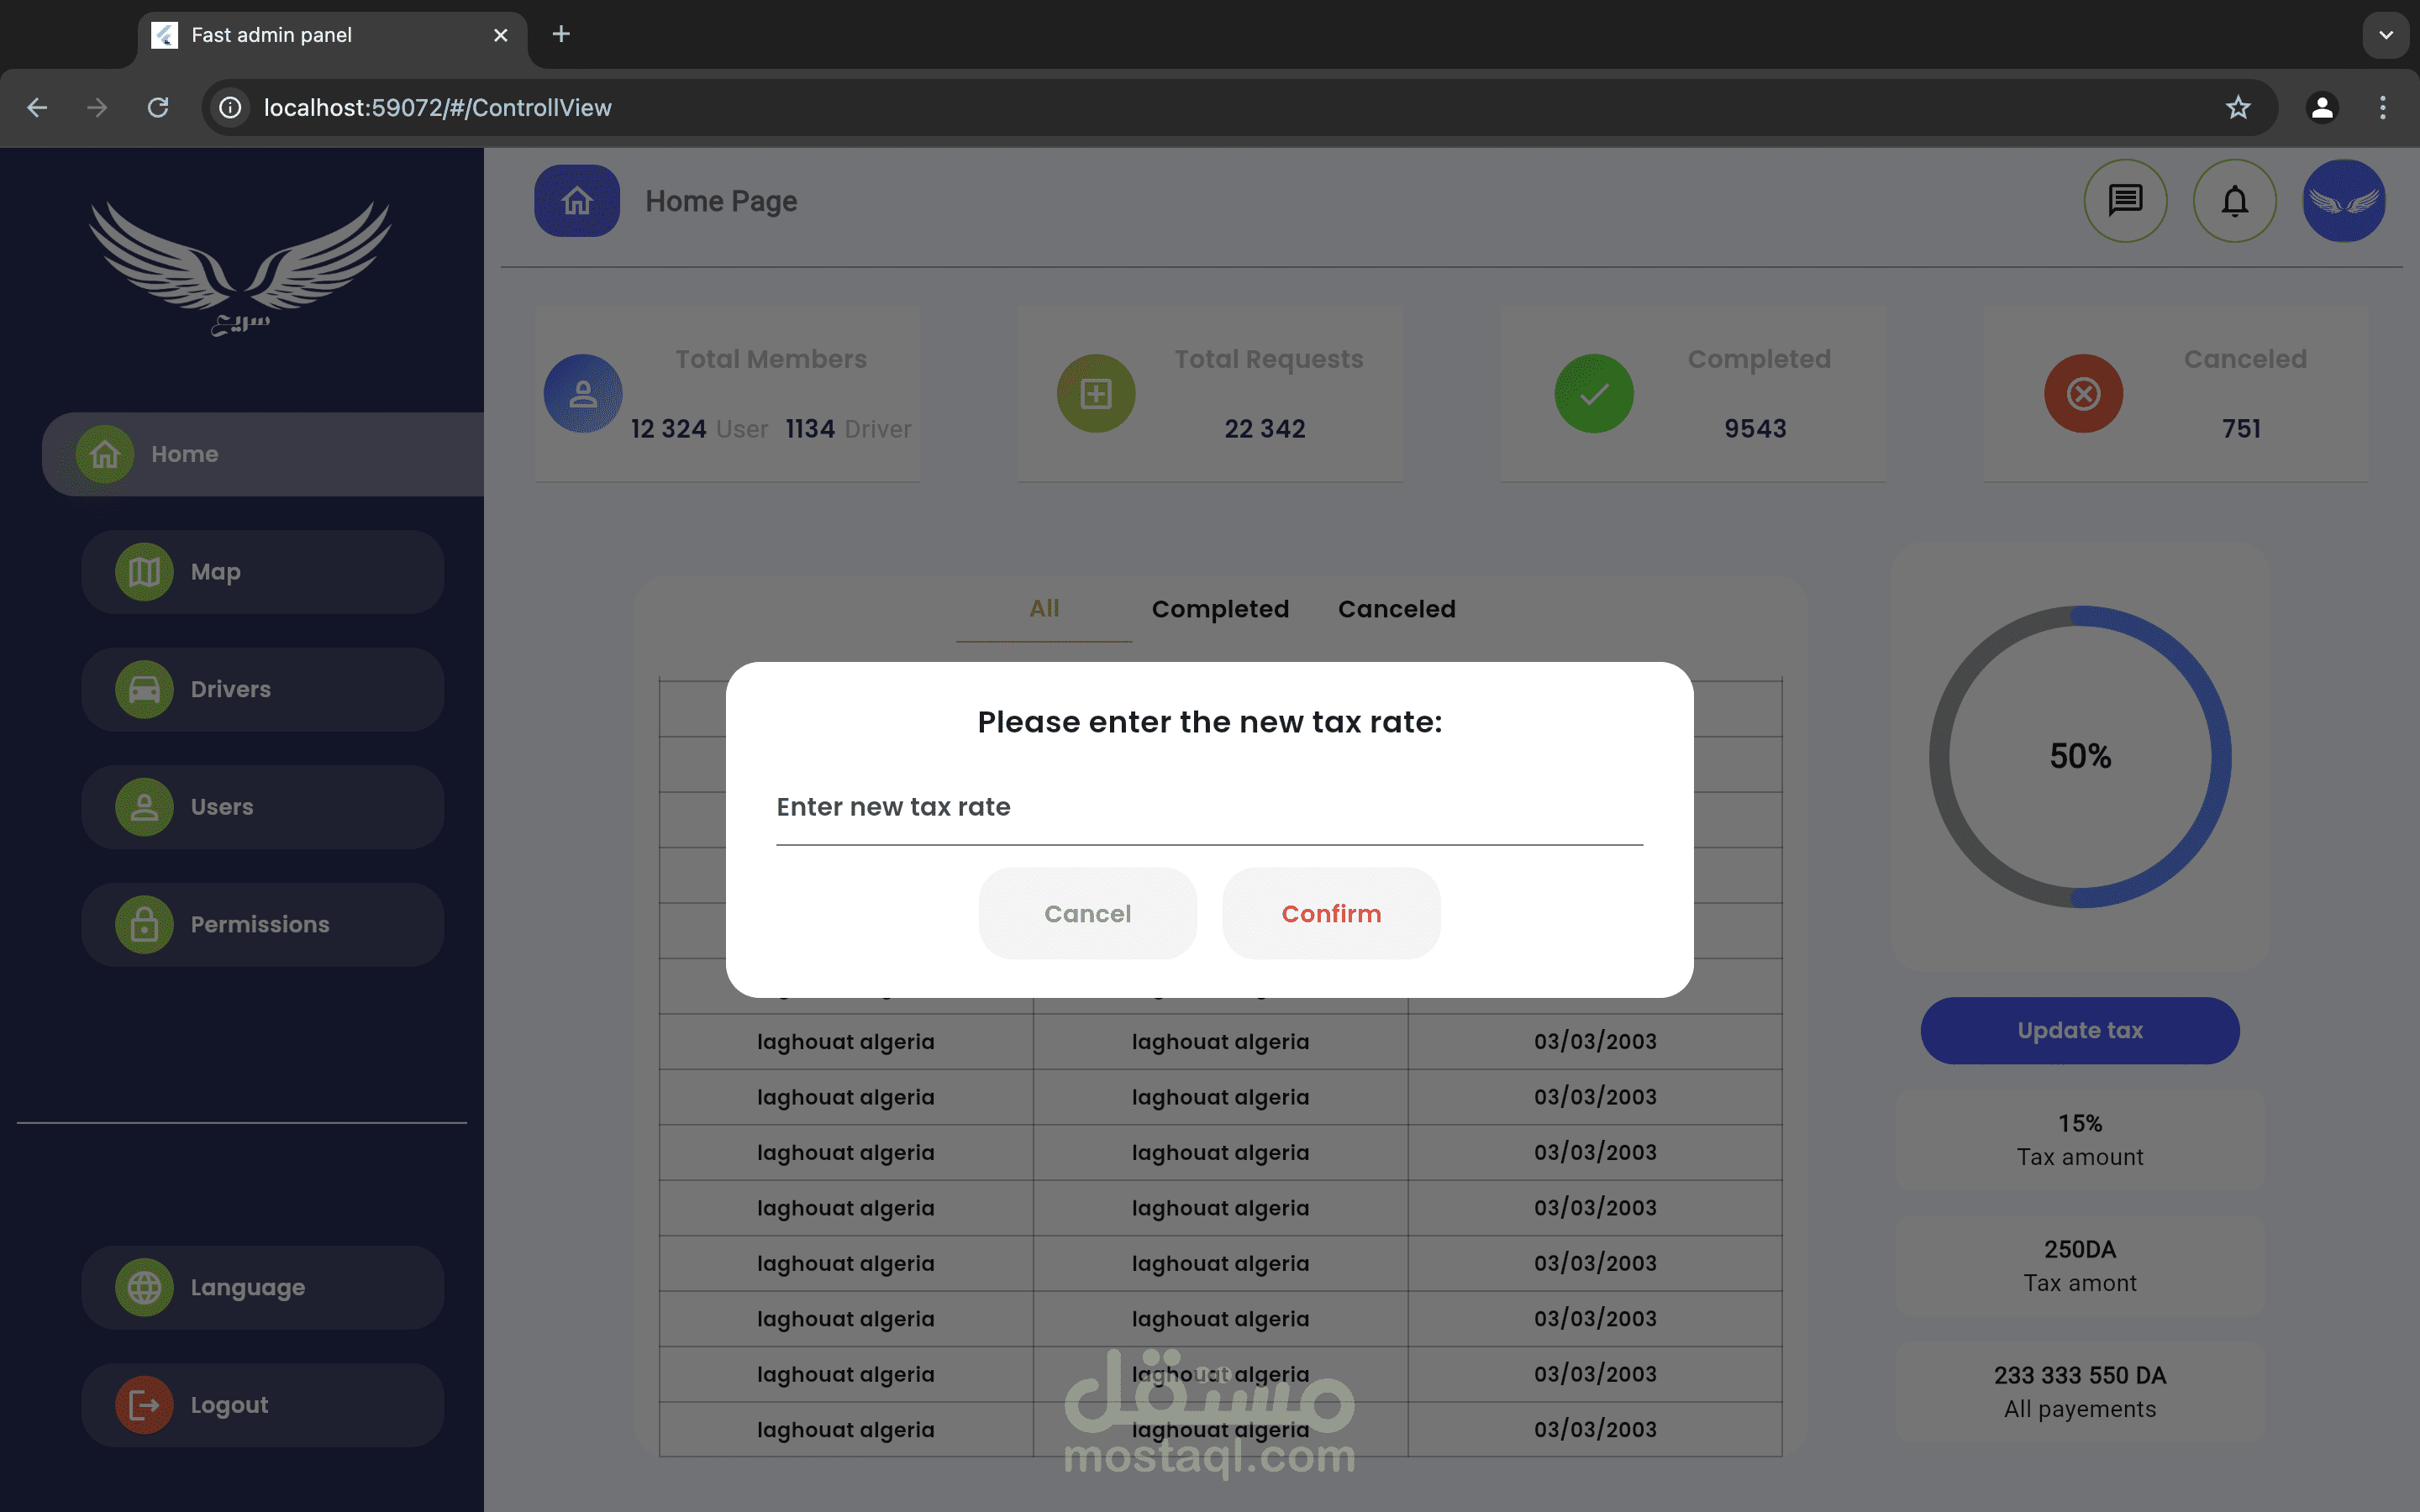
Task: Click the Language globe option
Action: click(x=262, y=1287)
